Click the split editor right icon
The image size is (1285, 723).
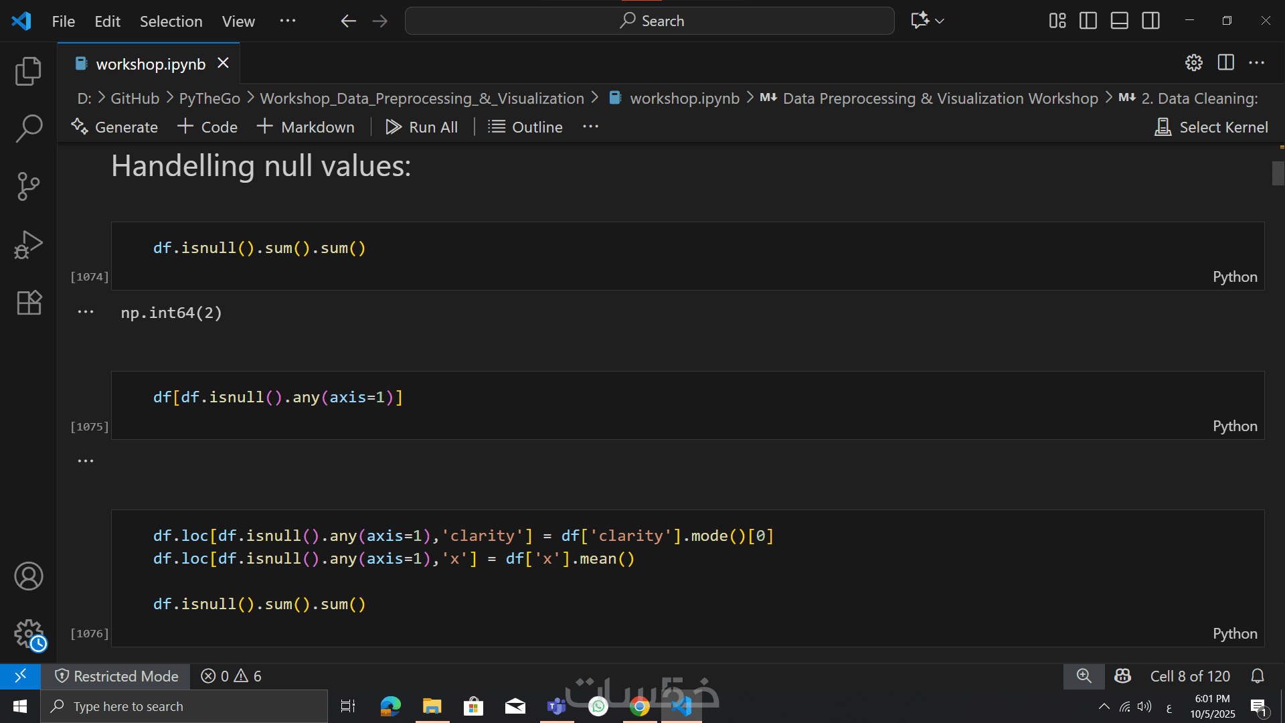(1225, 63)
